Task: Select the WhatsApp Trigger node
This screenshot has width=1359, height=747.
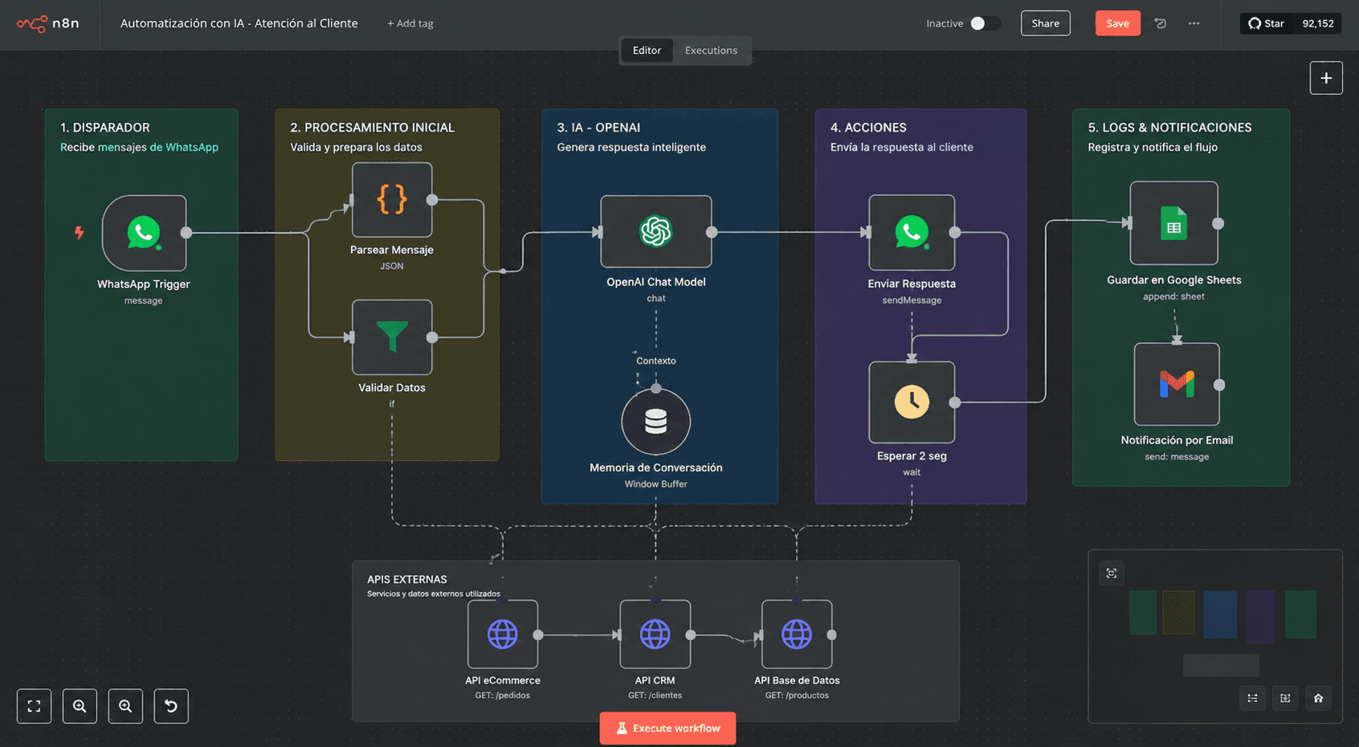Action: click(145, 233)
